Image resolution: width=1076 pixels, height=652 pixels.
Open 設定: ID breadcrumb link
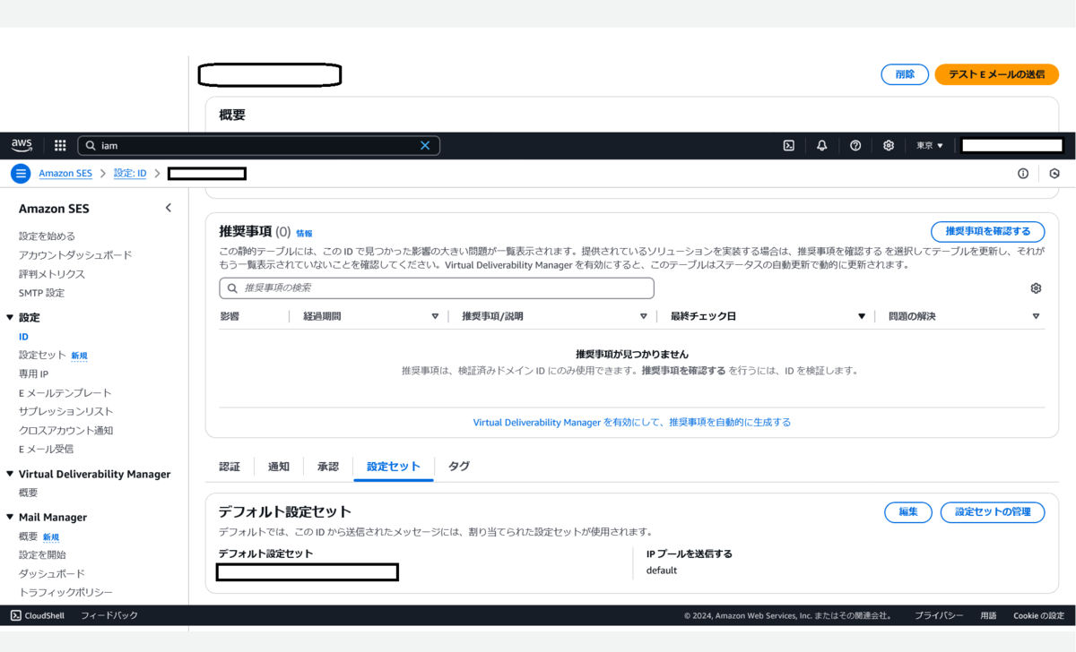(130, 174)
